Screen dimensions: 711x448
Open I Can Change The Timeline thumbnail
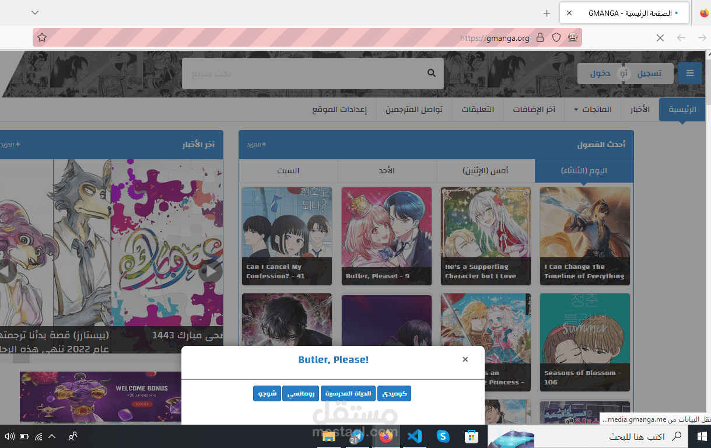(x=585, y=236)
